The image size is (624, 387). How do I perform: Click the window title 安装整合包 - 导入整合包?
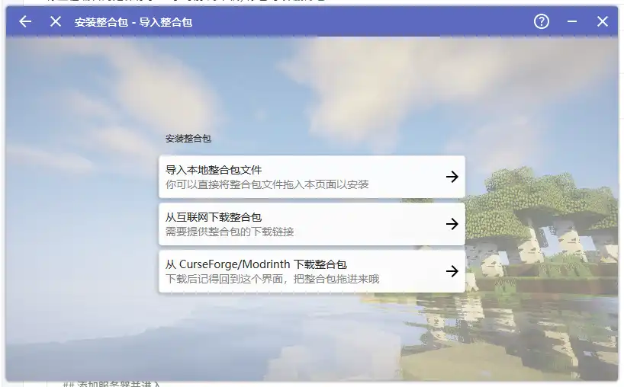tap(133, 22)
